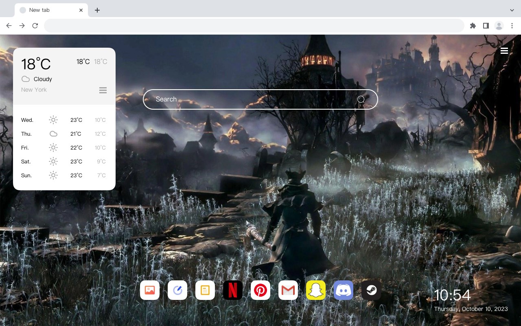This screenshot has width=521, height=326.
Task: Click today's low 18°C in grey
Action: point(101,62)
